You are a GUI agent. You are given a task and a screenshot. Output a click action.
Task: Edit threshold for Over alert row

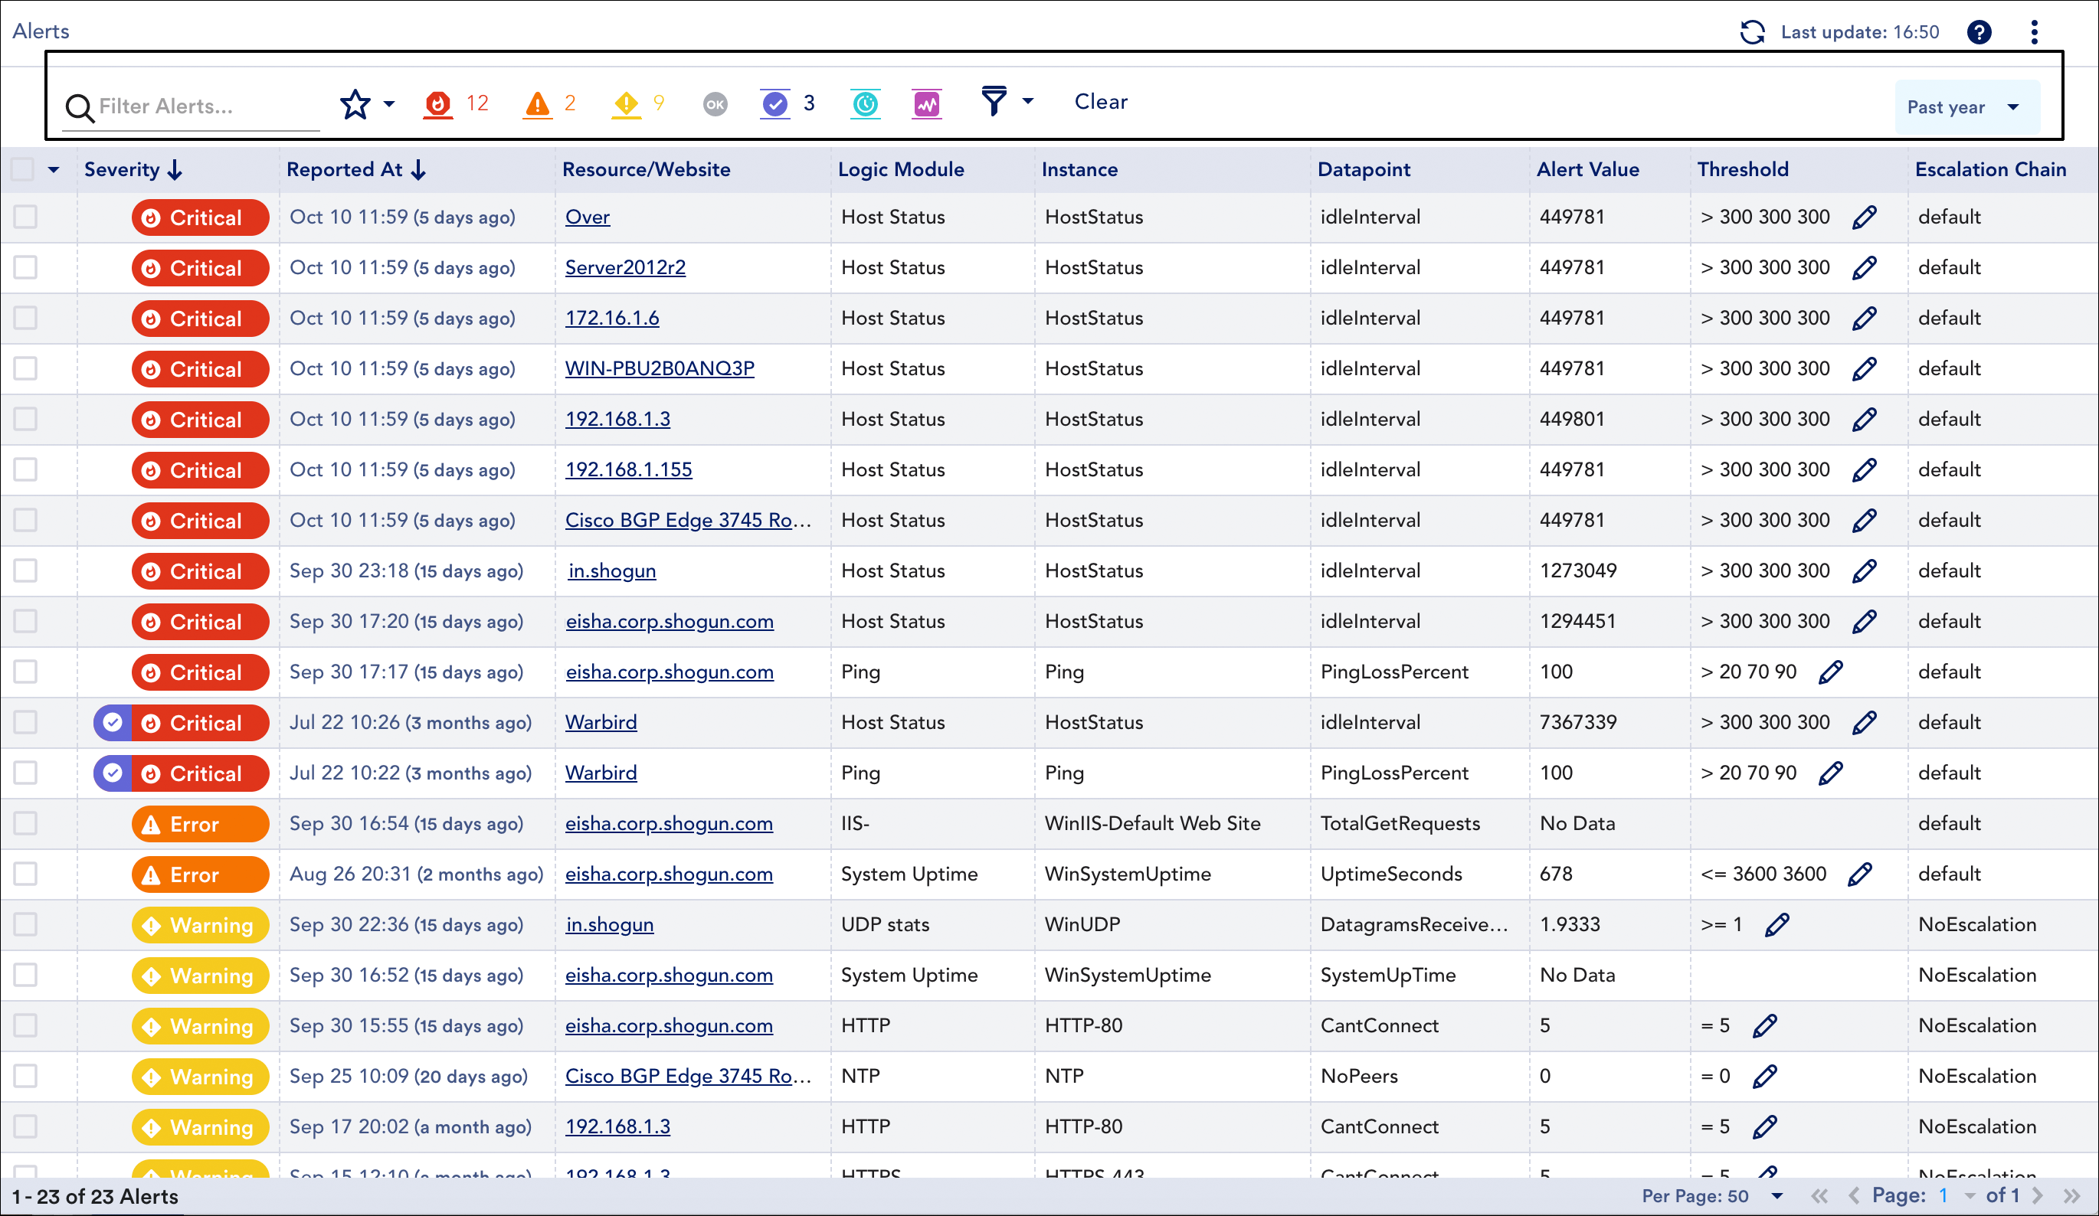click(x=1865, y=217)
